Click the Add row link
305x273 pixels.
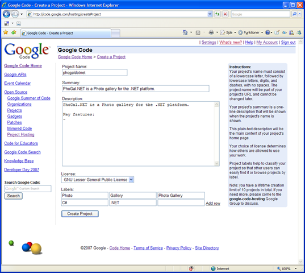point(213,203)
